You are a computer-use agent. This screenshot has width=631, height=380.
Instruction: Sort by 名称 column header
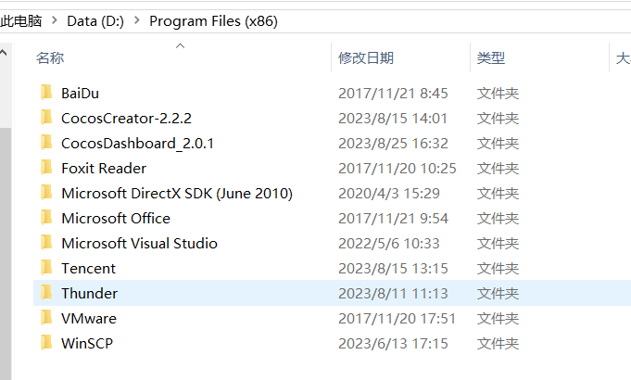pos(51,58)
